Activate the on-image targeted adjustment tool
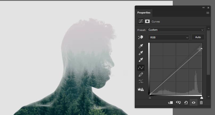Image resolution: width=215 pixels, height=115 pixels. point(141,37)
